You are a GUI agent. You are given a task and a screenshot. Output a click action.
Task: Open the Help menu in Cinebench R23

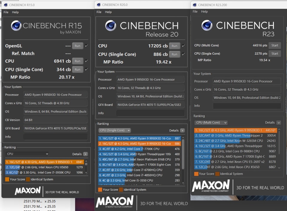pos(204,12)
